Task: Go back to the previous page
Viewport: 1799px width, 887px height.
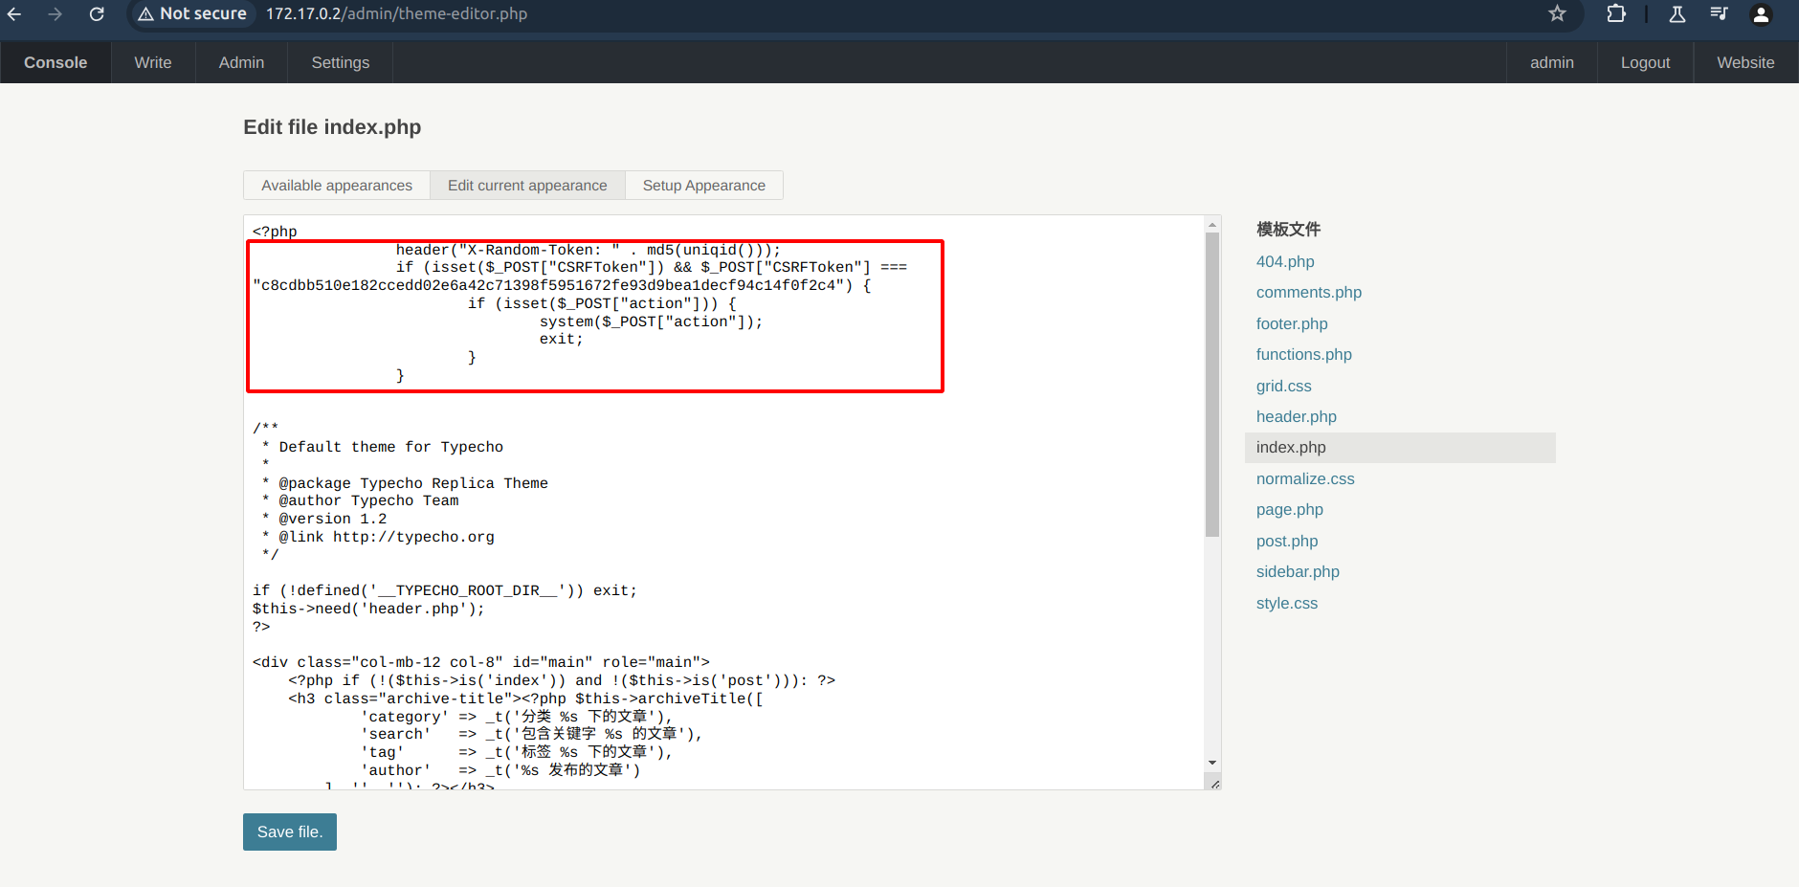Action: click(x=14, y=14)
